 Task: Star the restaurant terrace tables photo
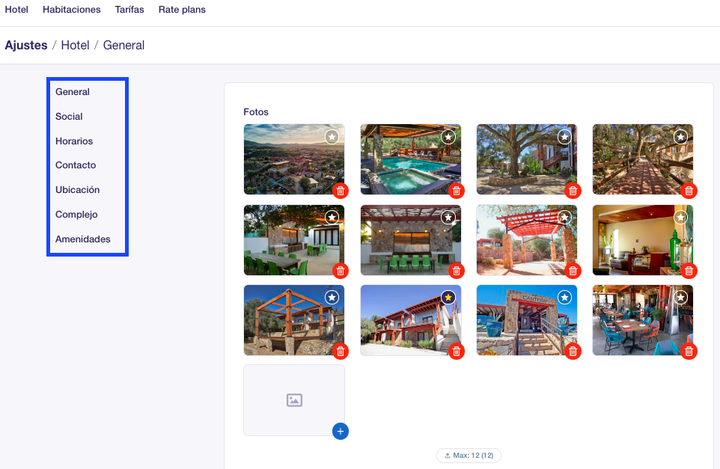680,298
